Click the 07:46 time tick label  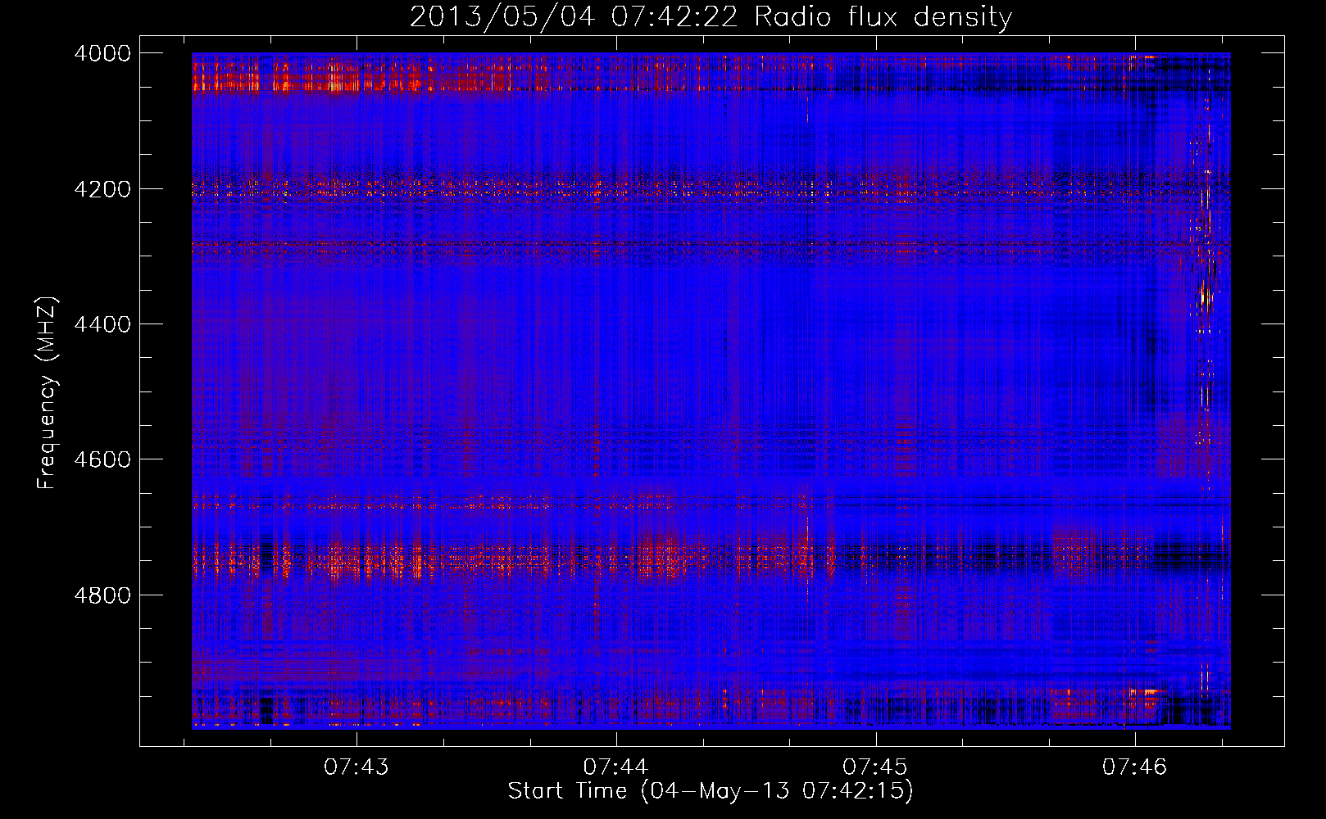(1134, 767)
